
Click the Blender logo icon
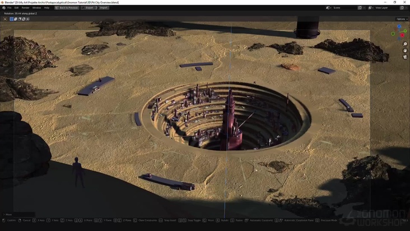tap(3, 8)
